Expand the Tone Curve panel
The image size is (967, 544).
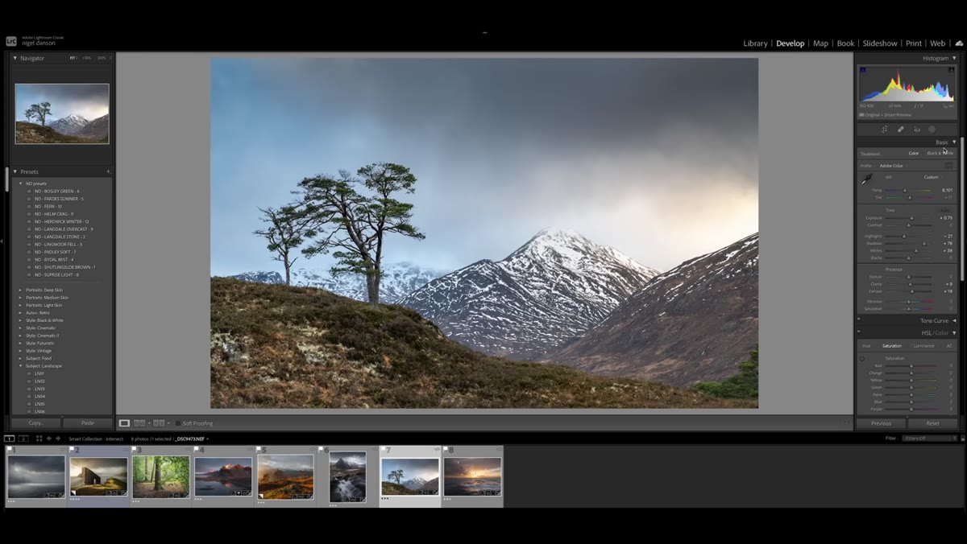tap(954, 320)
